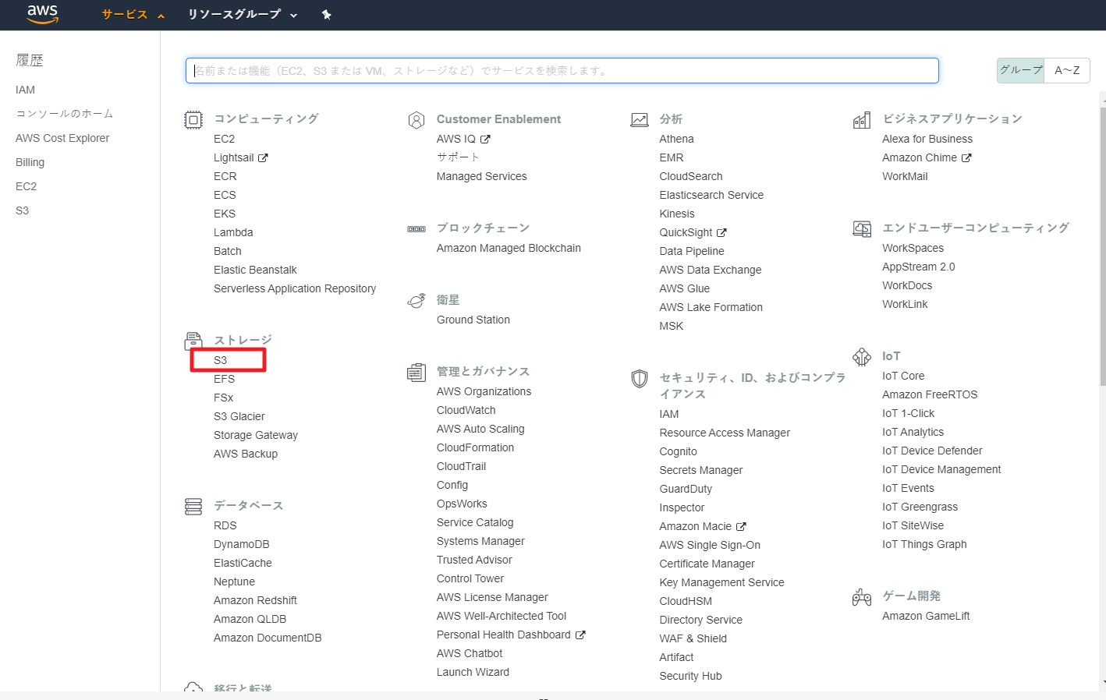1106x700 pixels.
Task: Click the Security shield category icon
Action: (640, 379)
